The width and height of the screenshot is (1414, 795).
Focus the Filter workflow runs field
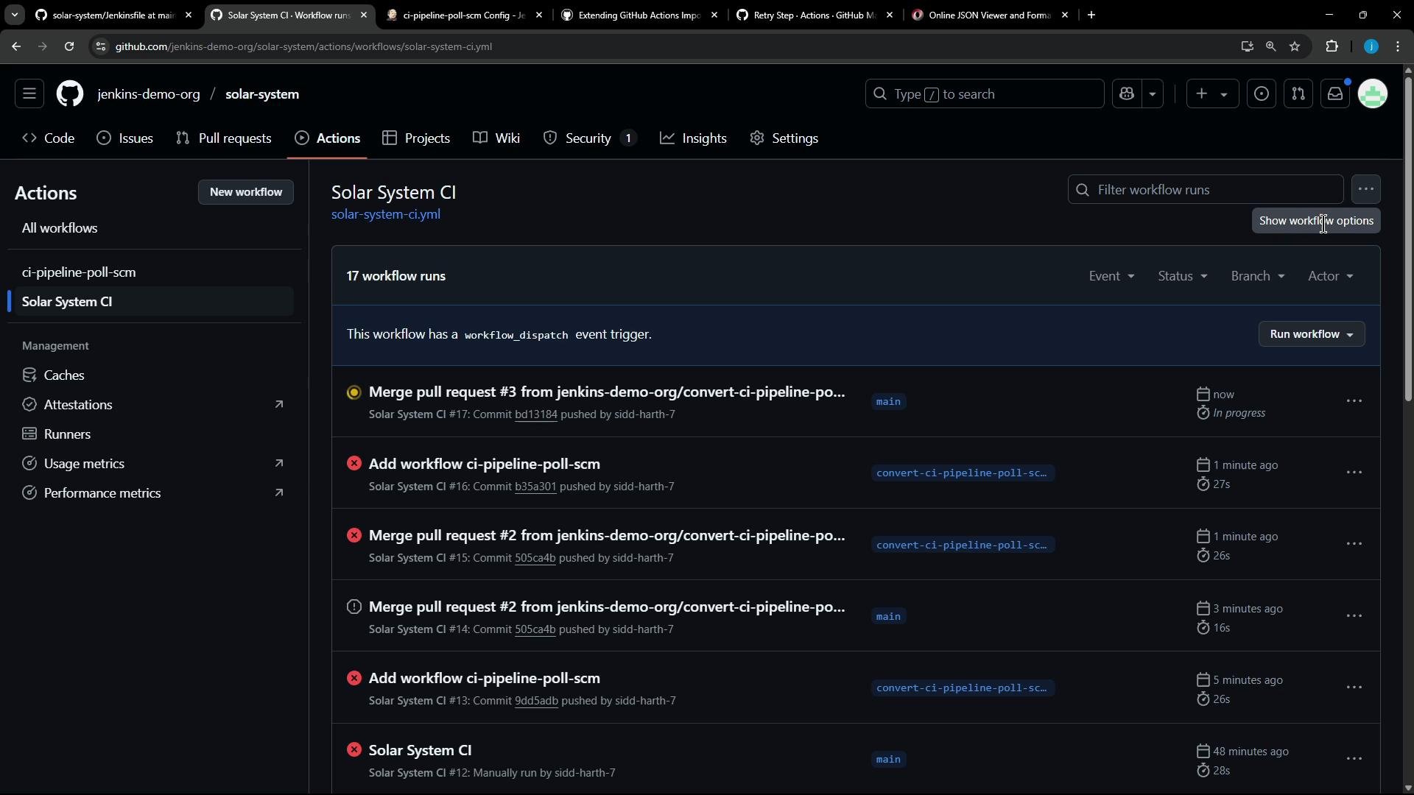click(x=1206, y=190)
